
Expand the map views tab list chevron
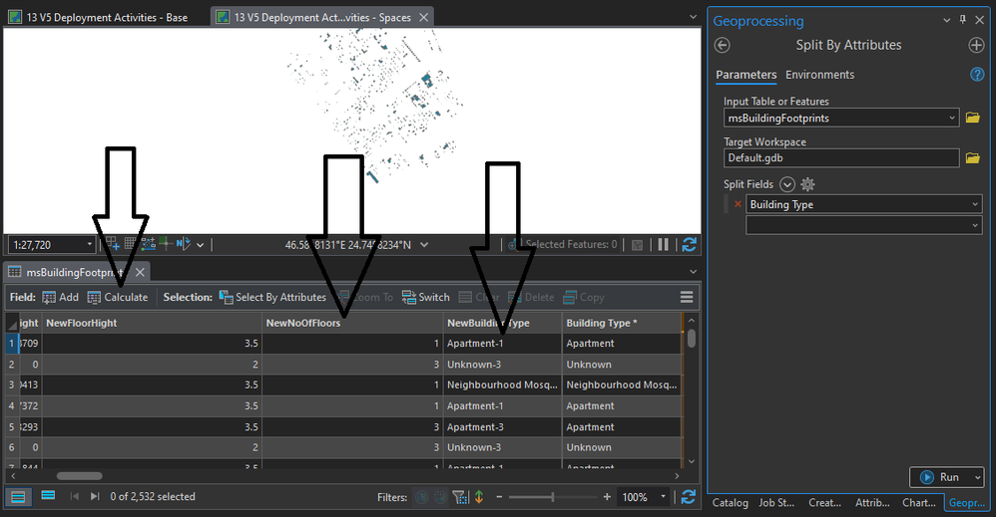coord(693,17)
